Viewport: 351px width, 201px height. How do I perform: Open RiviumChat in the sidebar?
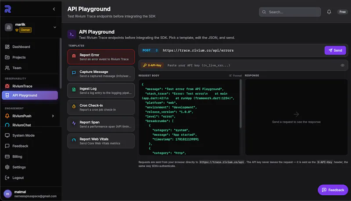(30, 125)
